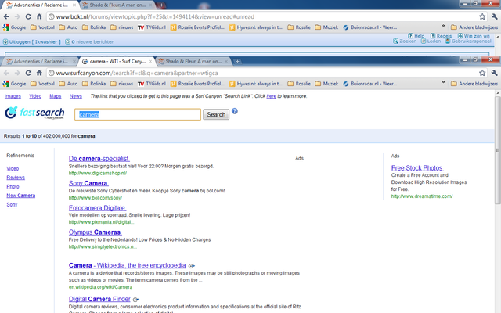Click 'here' link to learn about Search Links
501x313 pixels.
point(272,96)
